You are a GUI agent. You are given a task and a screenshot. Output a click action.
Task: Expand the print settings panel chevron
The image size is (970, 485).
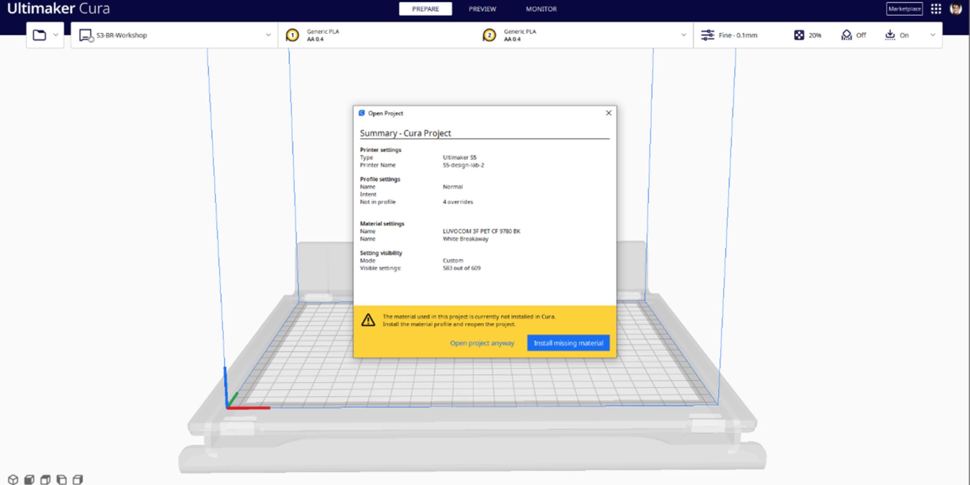point(933,35)
